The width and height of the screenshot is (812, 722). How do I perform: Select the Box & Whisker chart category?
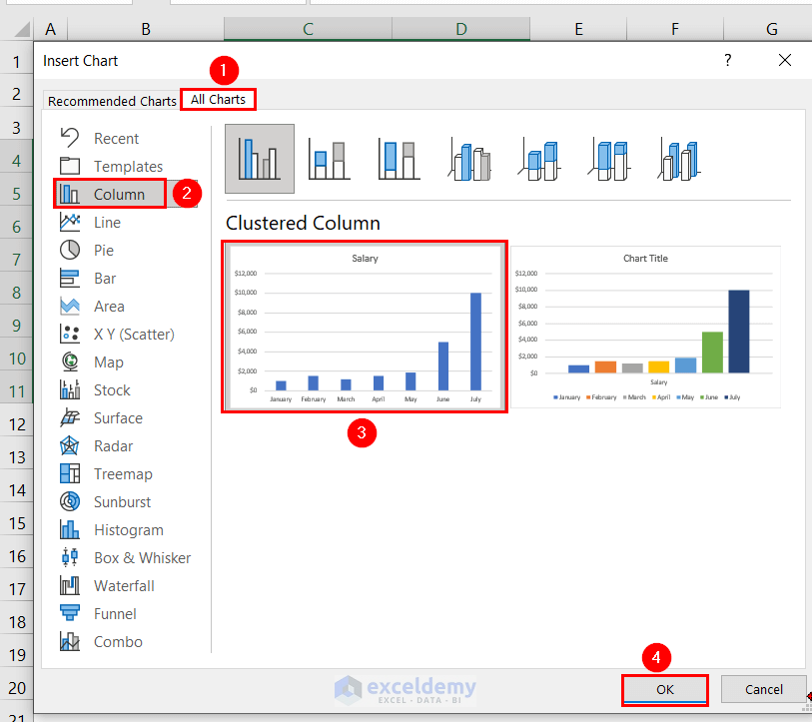125,558
